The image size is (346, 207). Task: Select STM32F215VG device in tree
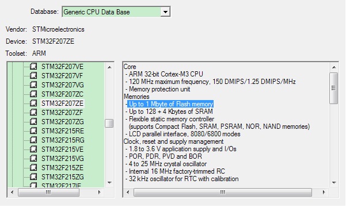(x=63, y=159)
